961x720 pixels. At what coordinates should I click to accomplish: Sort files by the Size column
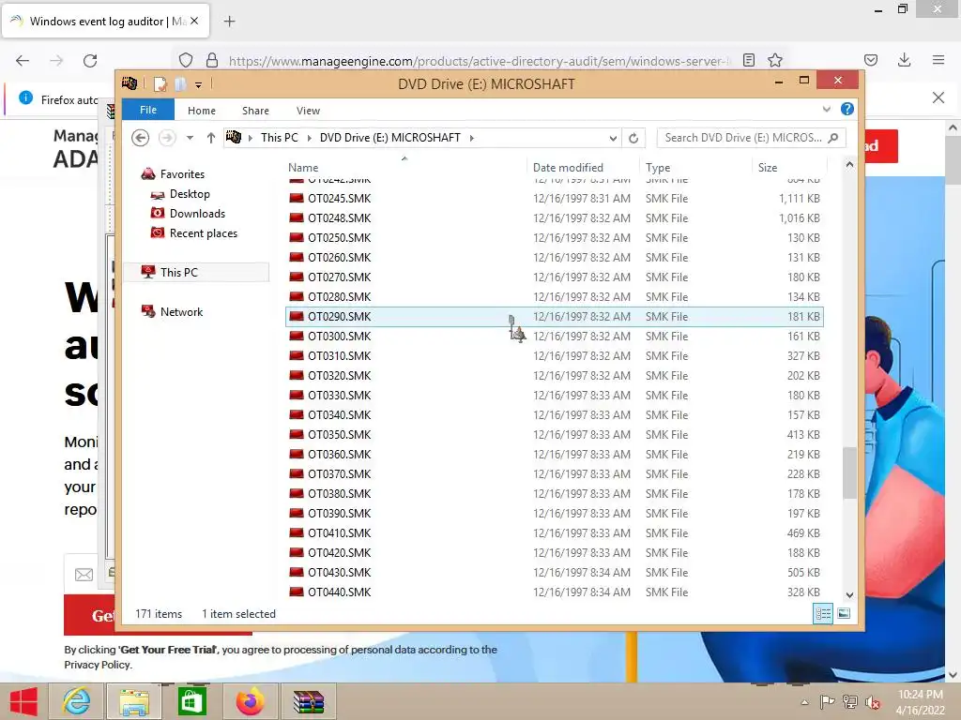pyautogui.click(x=789, y=167)
